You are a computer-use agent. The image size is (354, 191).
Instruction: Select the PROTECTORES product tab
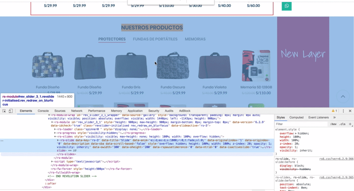pos(112,39)
